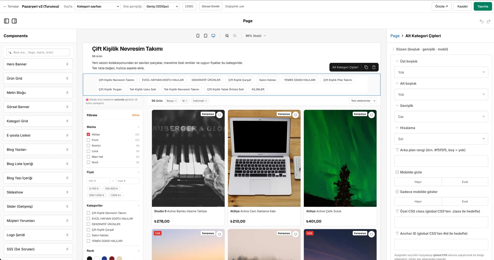Screen dimensions: 494x260
Task: Grab the Kategori Grid drag handle
Action: click(x=67, y=121)
